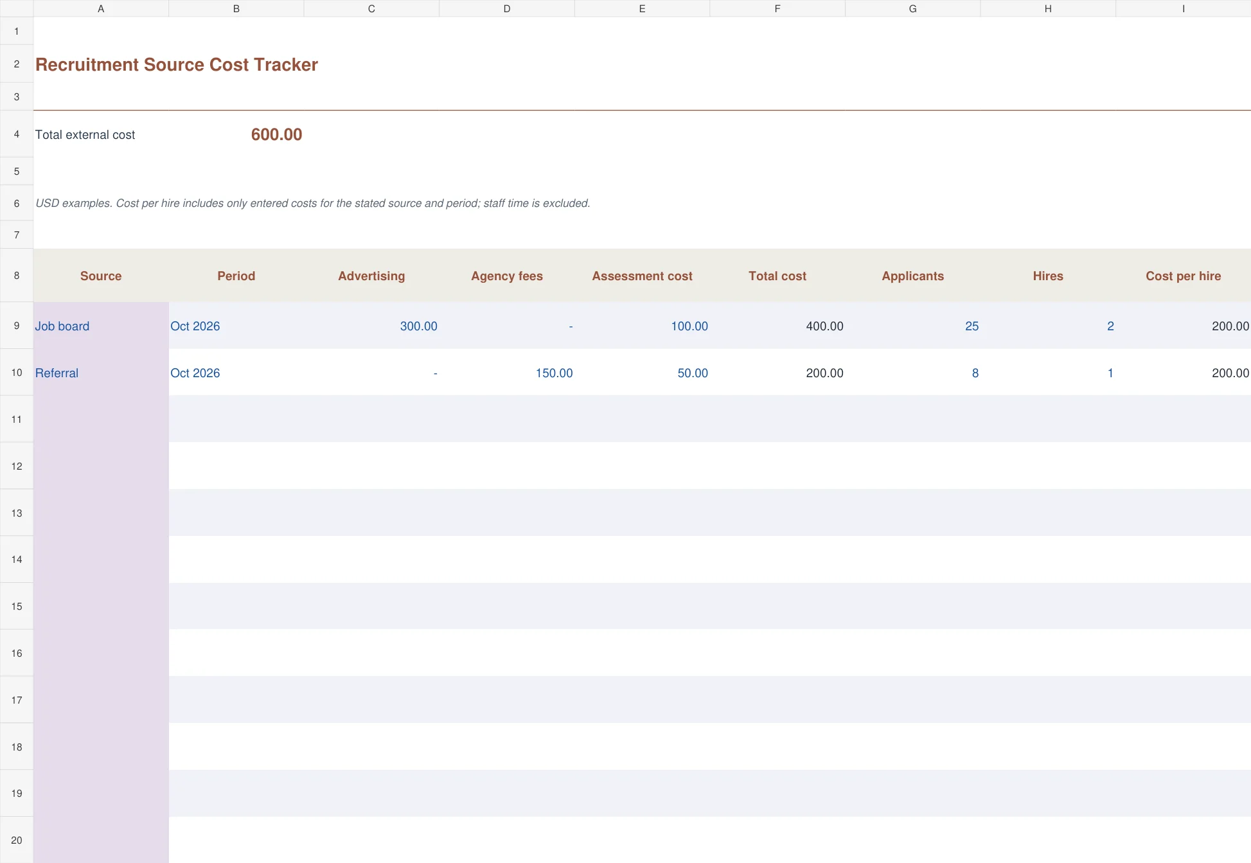Select Referral cost per hire 200.00
The height and width of the screenshot is (863, 1251).
point(1183,373)
